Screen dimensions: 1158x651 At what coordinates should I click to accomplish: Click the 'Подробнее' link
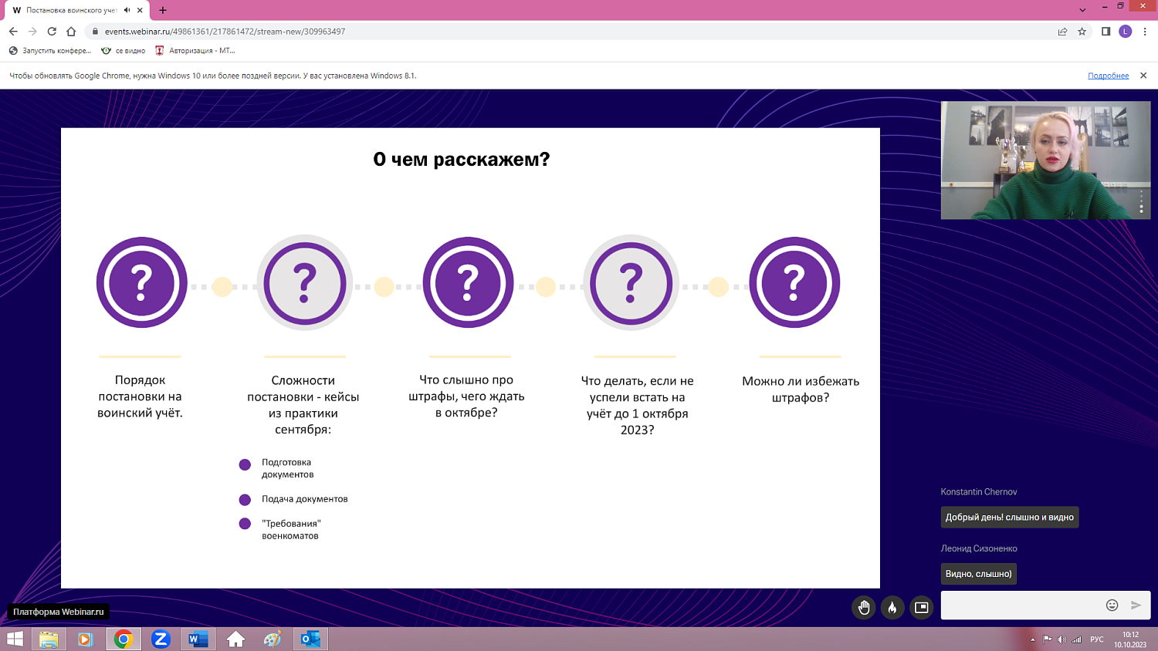pyautogui.click(x=1108, y=76)
